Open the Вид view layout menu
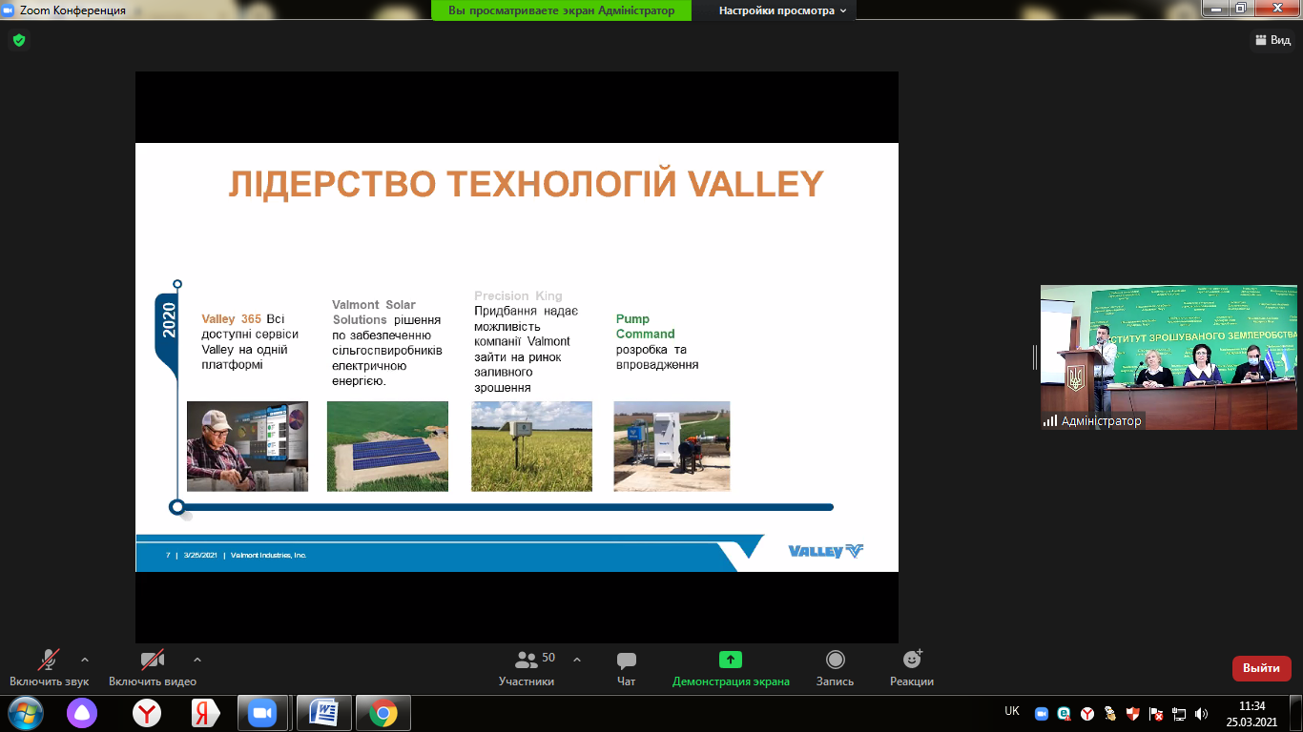The width and height of the screenshot is (1303, 732). coord(1273,40)
